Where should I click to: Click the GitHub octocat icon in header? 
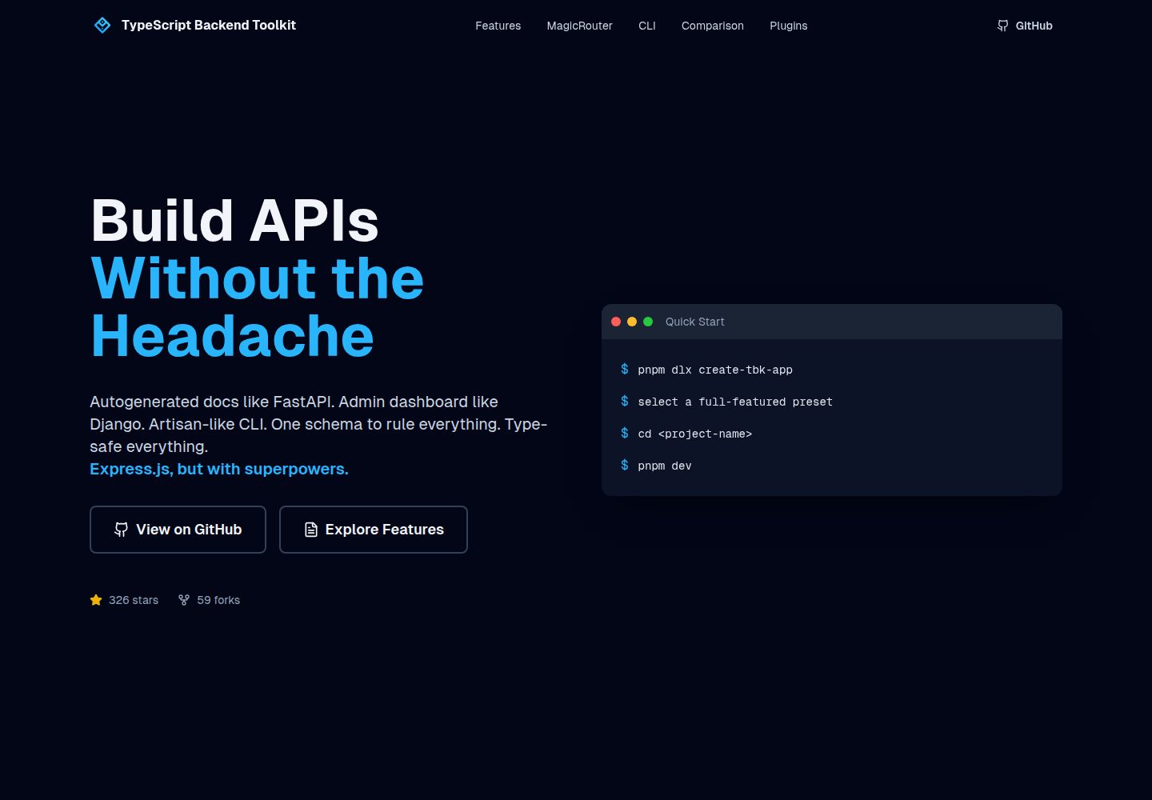tap(1003, 26)
